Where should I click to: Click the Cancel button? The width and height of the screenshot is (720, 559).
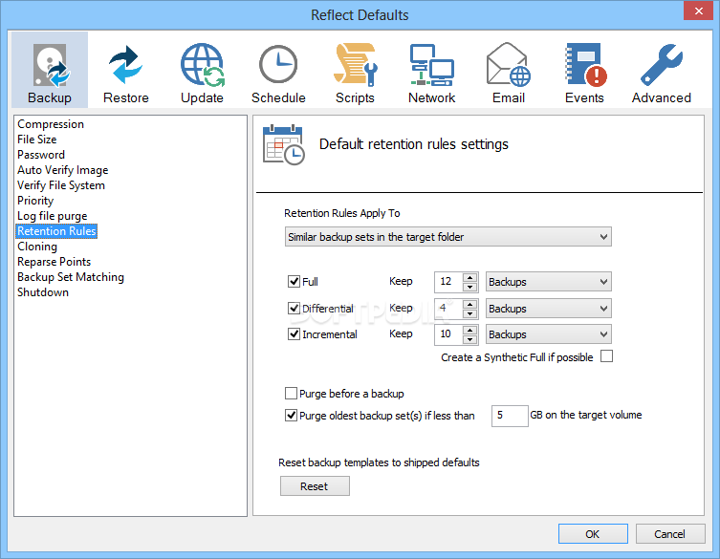click(x=670, y=534)
